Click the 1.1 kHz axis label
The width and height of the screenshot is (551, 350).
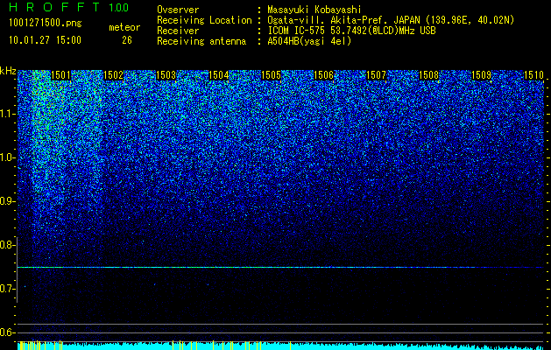(x=8, y=114)
